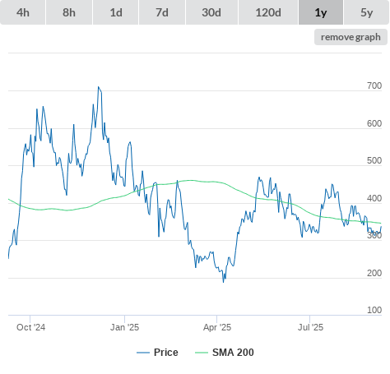The image size is (390, 374).
Task: Select the 30d time range
Action: click(x=211, y=12)
